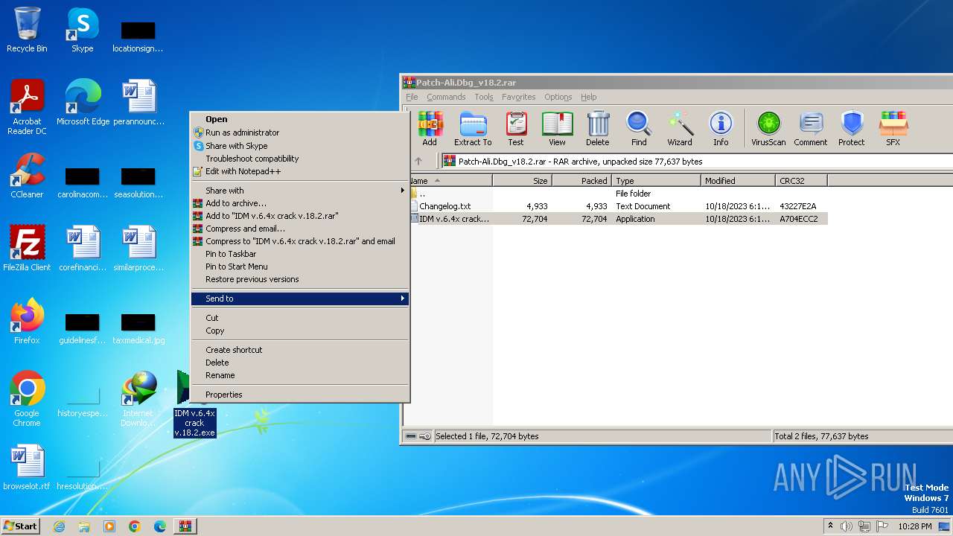Click the Protect shield icon
Image resolution: width=953 pixels, height=536 pixels.
click(x=852, y=129)
